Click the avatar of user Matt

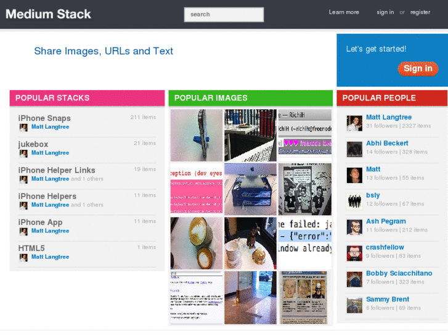[x=354, y=175]
